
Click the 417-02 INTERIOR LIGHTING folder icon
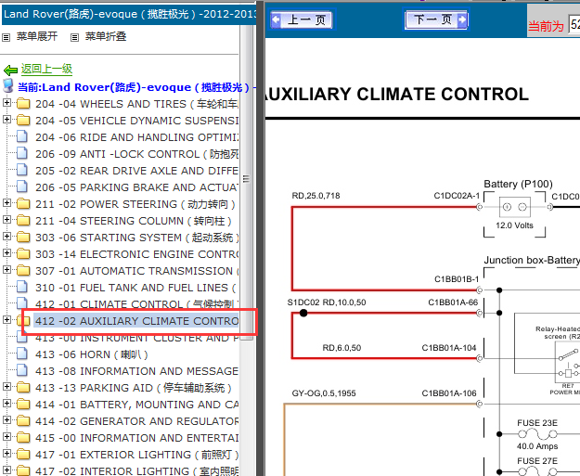pyautogui.click(x=23, y=470)
